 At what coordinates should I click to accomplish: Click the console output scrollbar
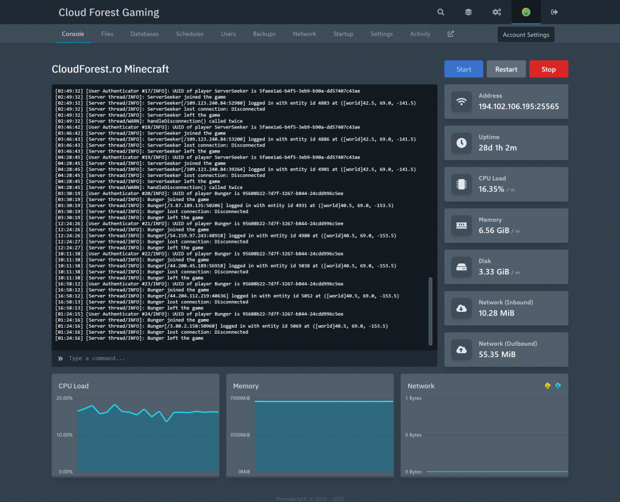430,312
